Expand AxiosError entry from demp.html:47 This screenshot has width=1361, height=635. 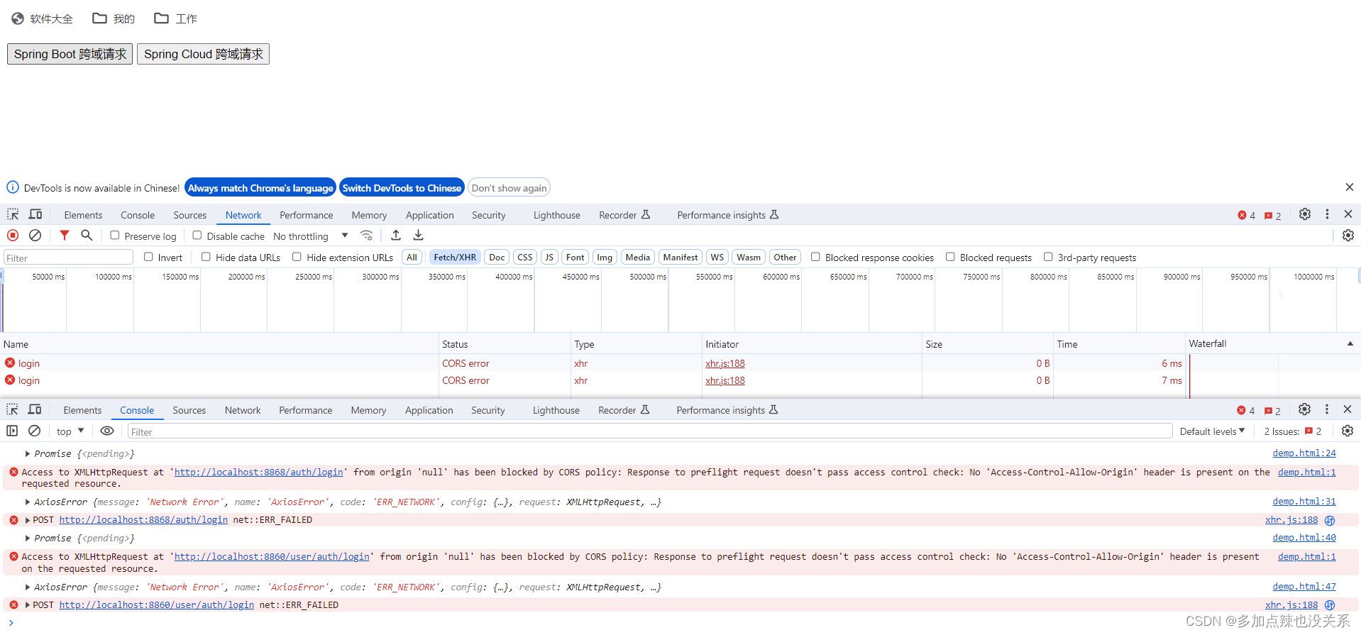coord(28,587)
